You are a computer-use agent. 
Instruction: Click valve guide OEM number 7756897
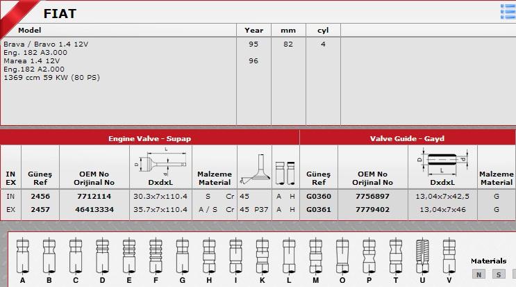372,197
